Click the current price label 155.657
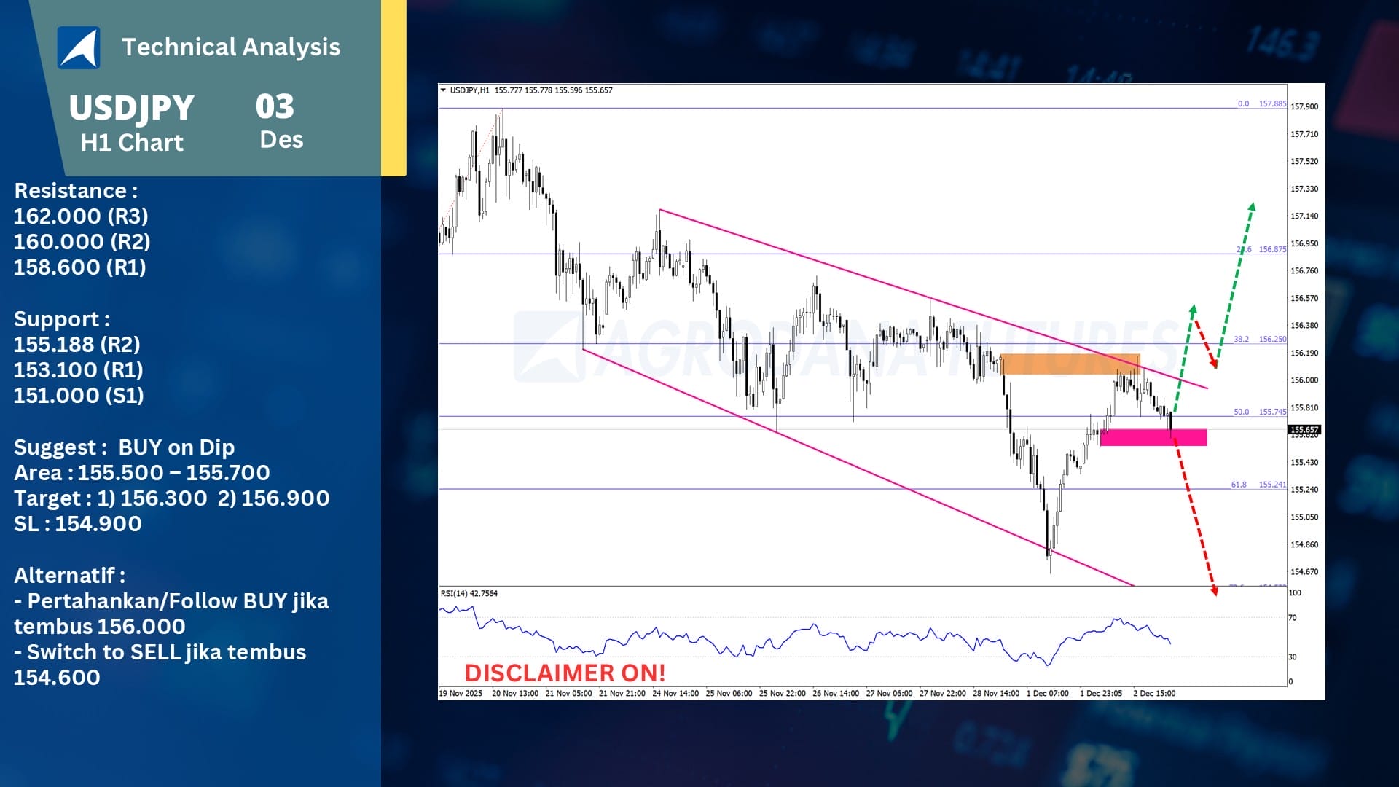 tap(1304, 429)
